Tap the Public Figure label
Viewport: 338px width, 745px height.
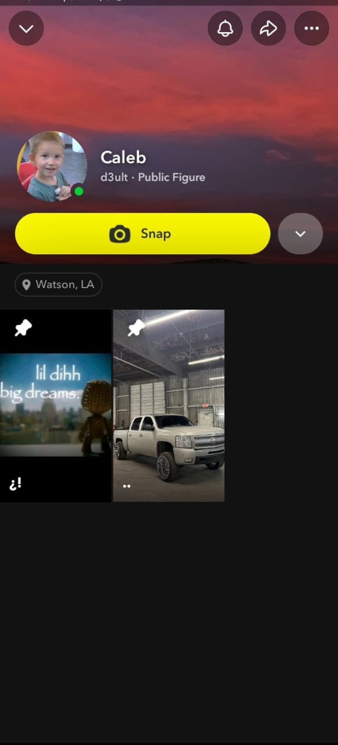tap(172, 178)
